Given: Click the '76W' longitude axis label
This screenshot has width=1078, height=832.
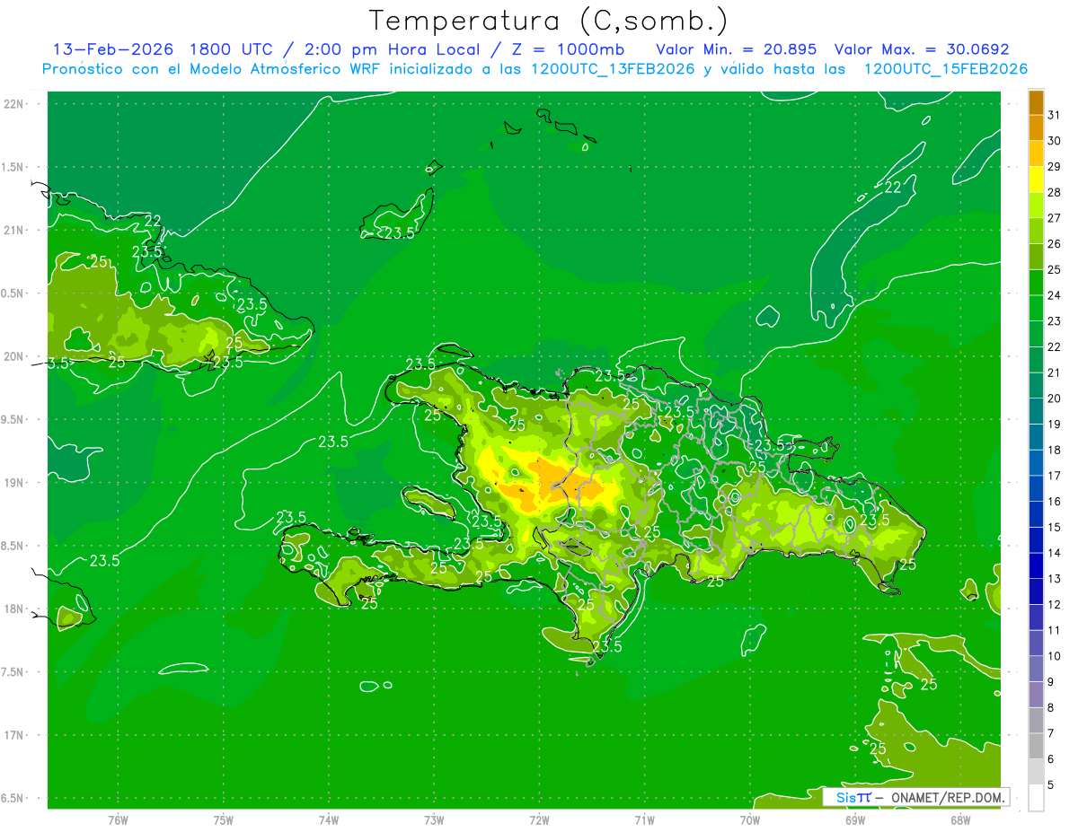Looking at the screenshot, I should 118,819.
